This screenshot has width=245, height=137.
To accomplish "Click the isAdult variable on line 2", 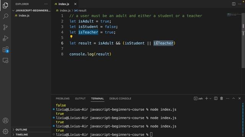I will (86, 21).
